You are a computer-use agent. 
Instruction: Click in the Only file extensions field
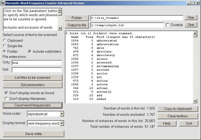37,63
